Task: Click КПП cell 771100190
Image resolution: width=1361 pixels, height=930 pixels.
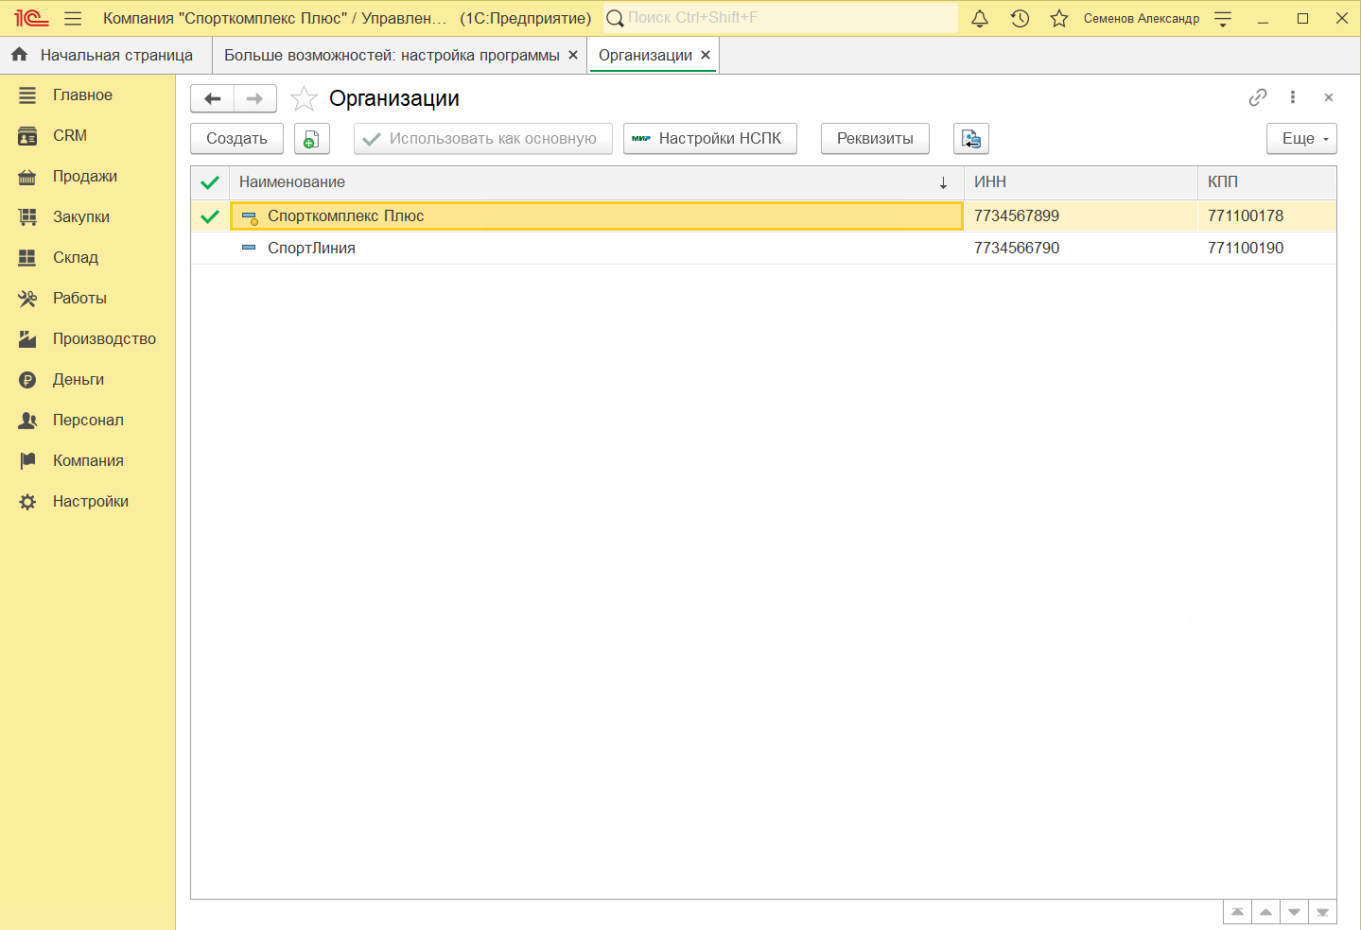Action: click(1267, 248)
